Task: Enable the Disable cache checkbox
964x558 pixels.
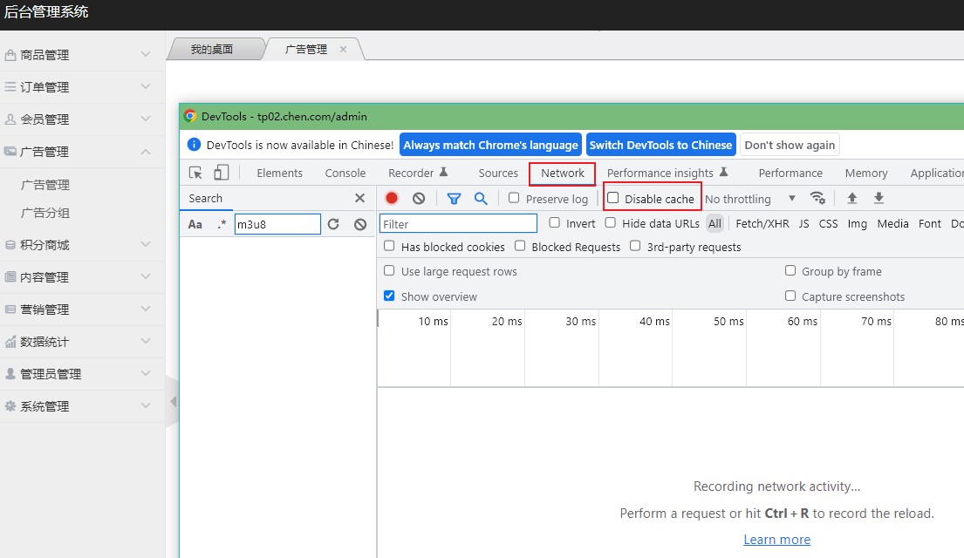Action: (x=613, y=199)
